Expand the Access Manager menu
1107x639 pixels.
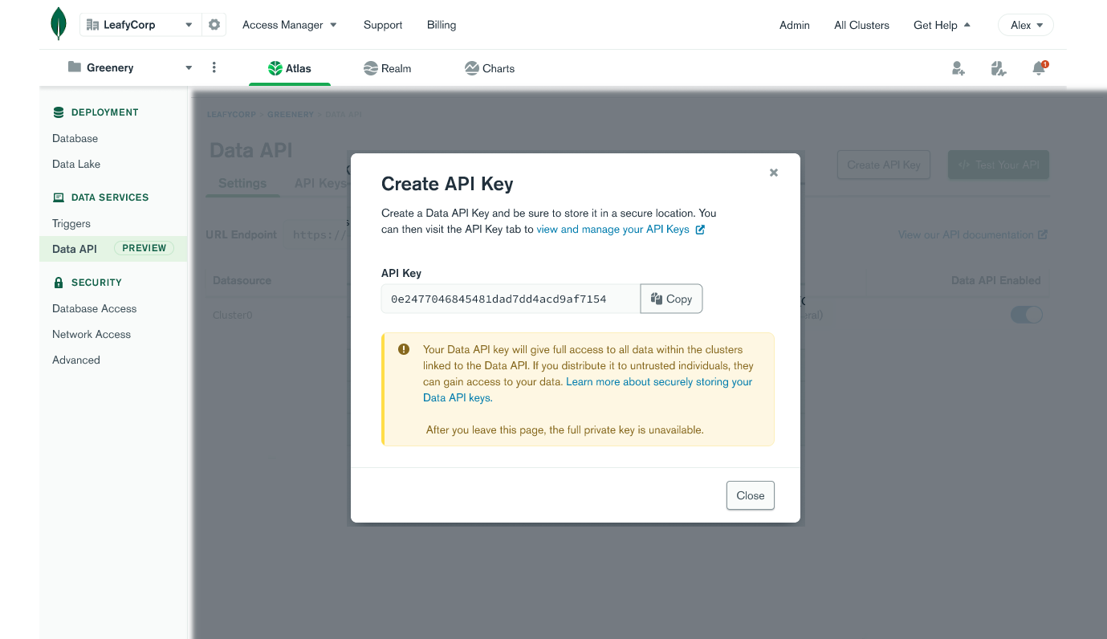290,25
